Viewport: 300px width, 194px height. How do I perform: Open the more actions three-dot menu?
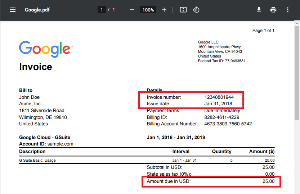288,10
